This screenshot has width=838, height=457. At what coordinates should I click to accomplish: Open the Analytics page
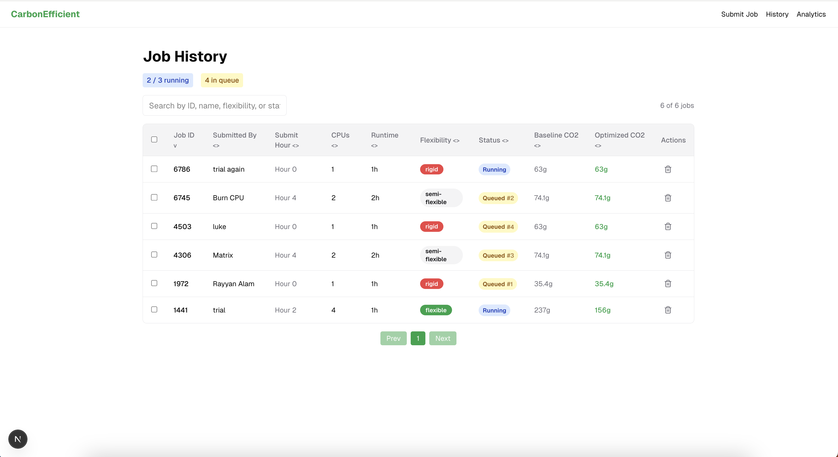coord(811,14)
